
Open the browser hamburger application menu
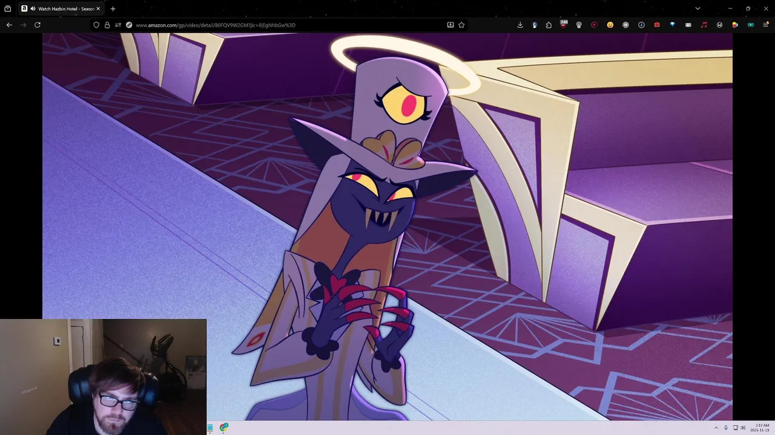click(766, 25)
